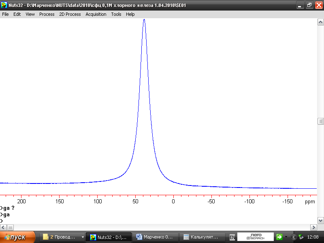Click the vertical scrollbar down arrow
The width and height of the screenshot is (324, 243).
pyautogui.click(x=320, y=220)
